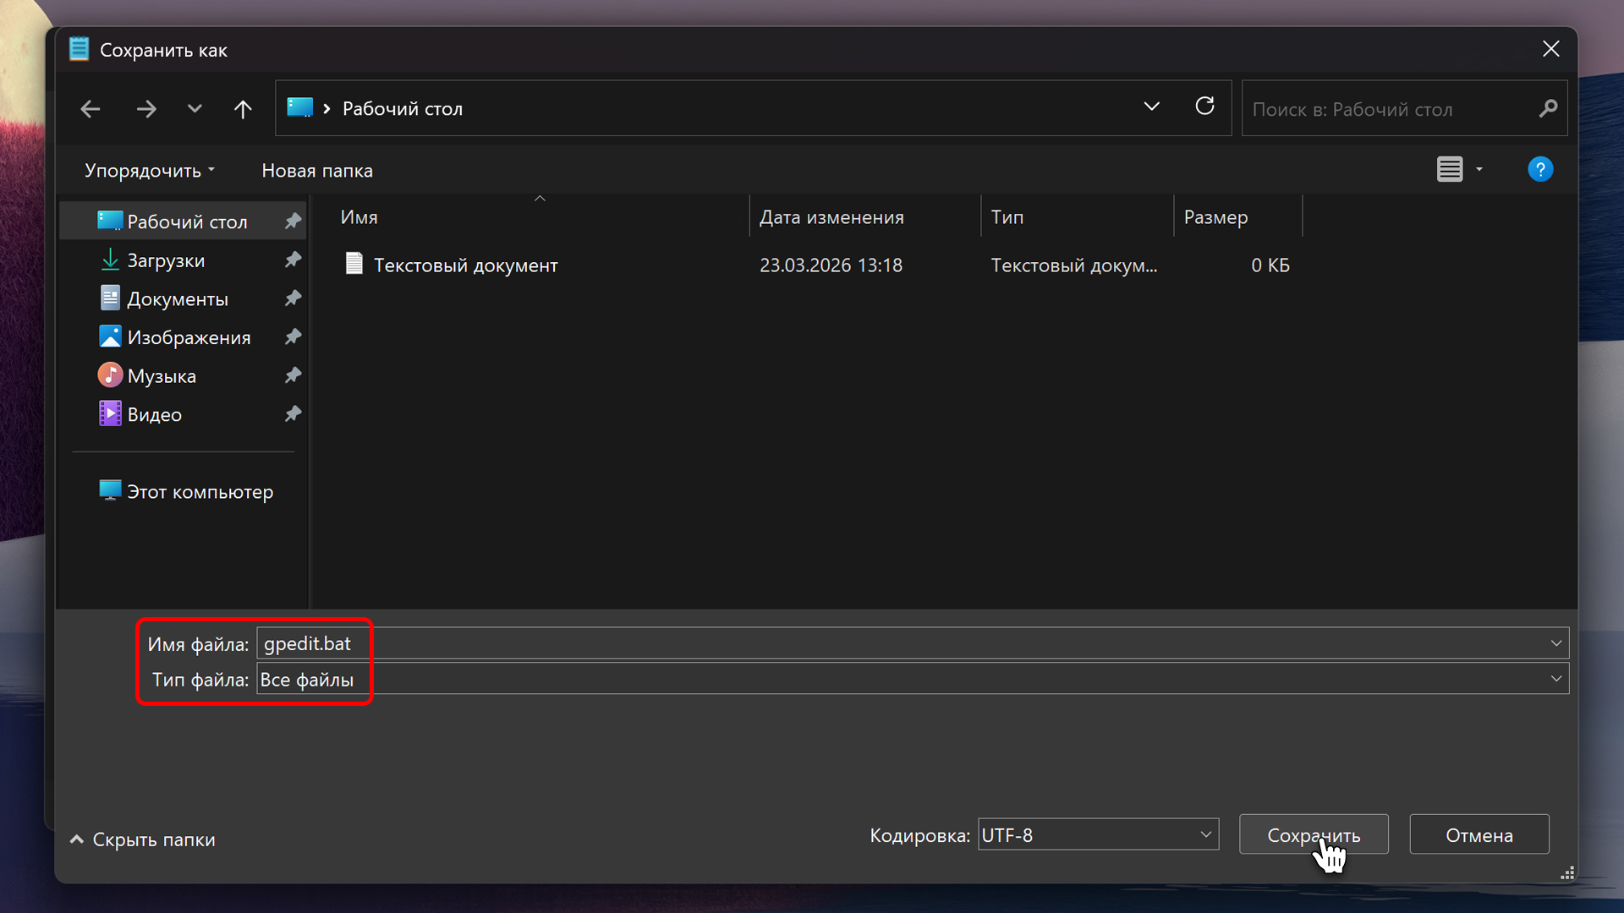The image size is (1624, 913).
Task: Expand the Тип файла dropdown
Action: (1555, 679)
